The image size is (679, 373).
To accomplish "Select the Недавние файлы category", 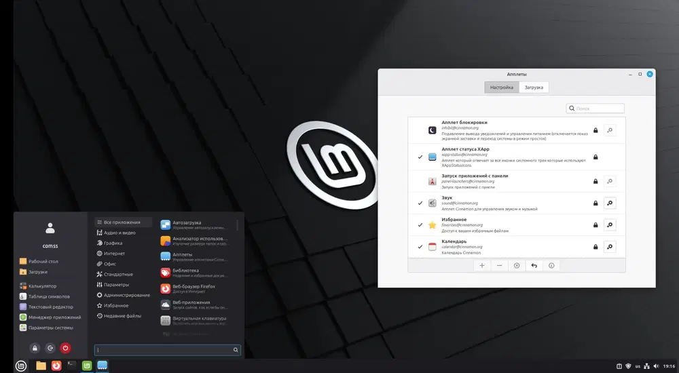I will pyautogui.click(x=124, y=316).
